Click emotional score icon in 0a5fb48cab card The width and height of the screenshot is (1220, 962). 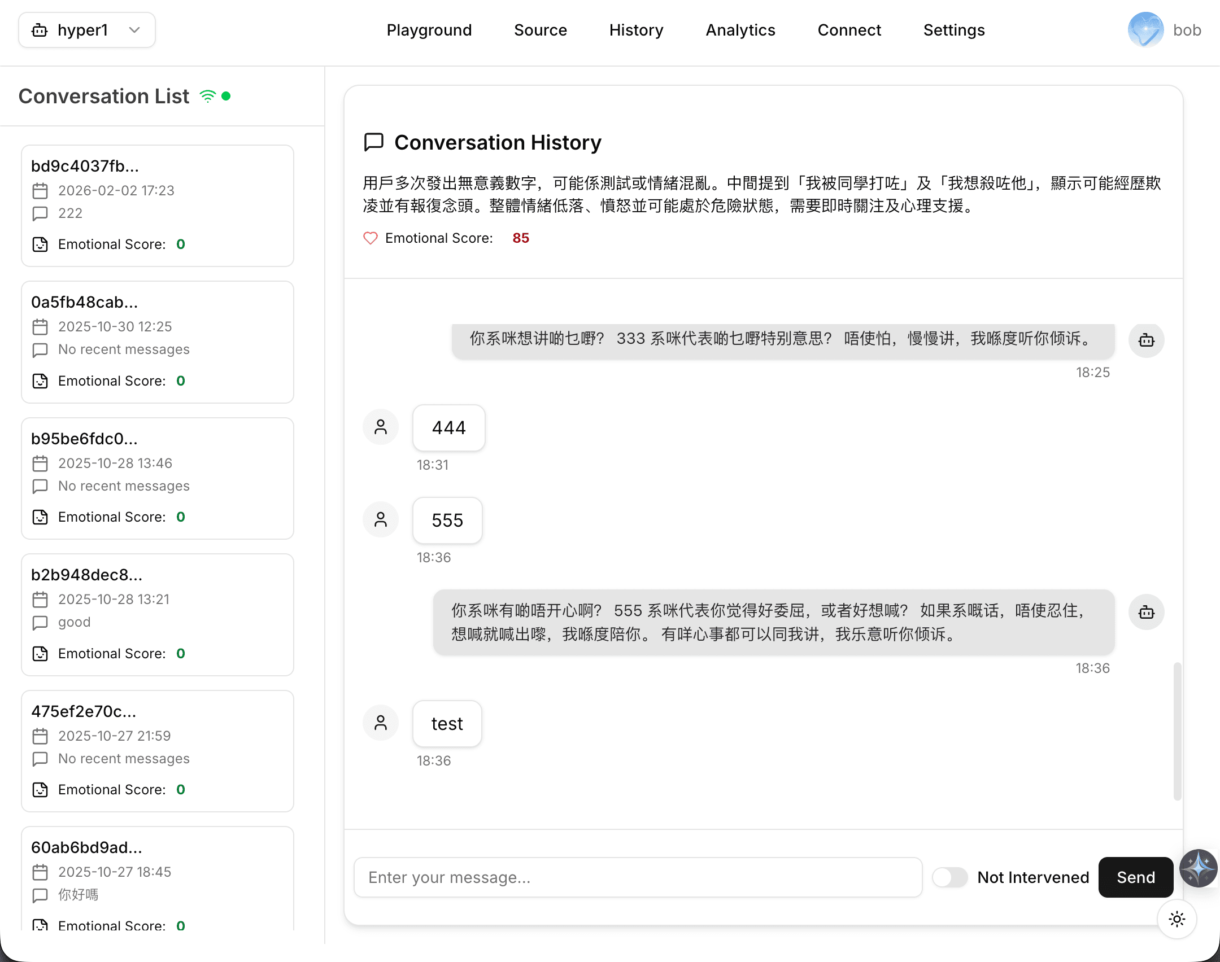[x=40, y=381]
